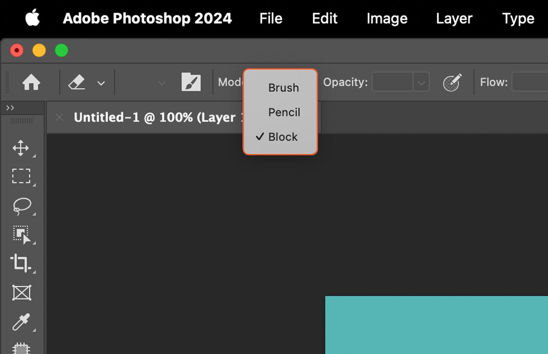Select the Frame tool

pos(22,293)
